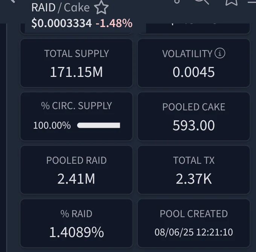
Task: Click the POOL CREATED label
Action: (x=194, y=214)
